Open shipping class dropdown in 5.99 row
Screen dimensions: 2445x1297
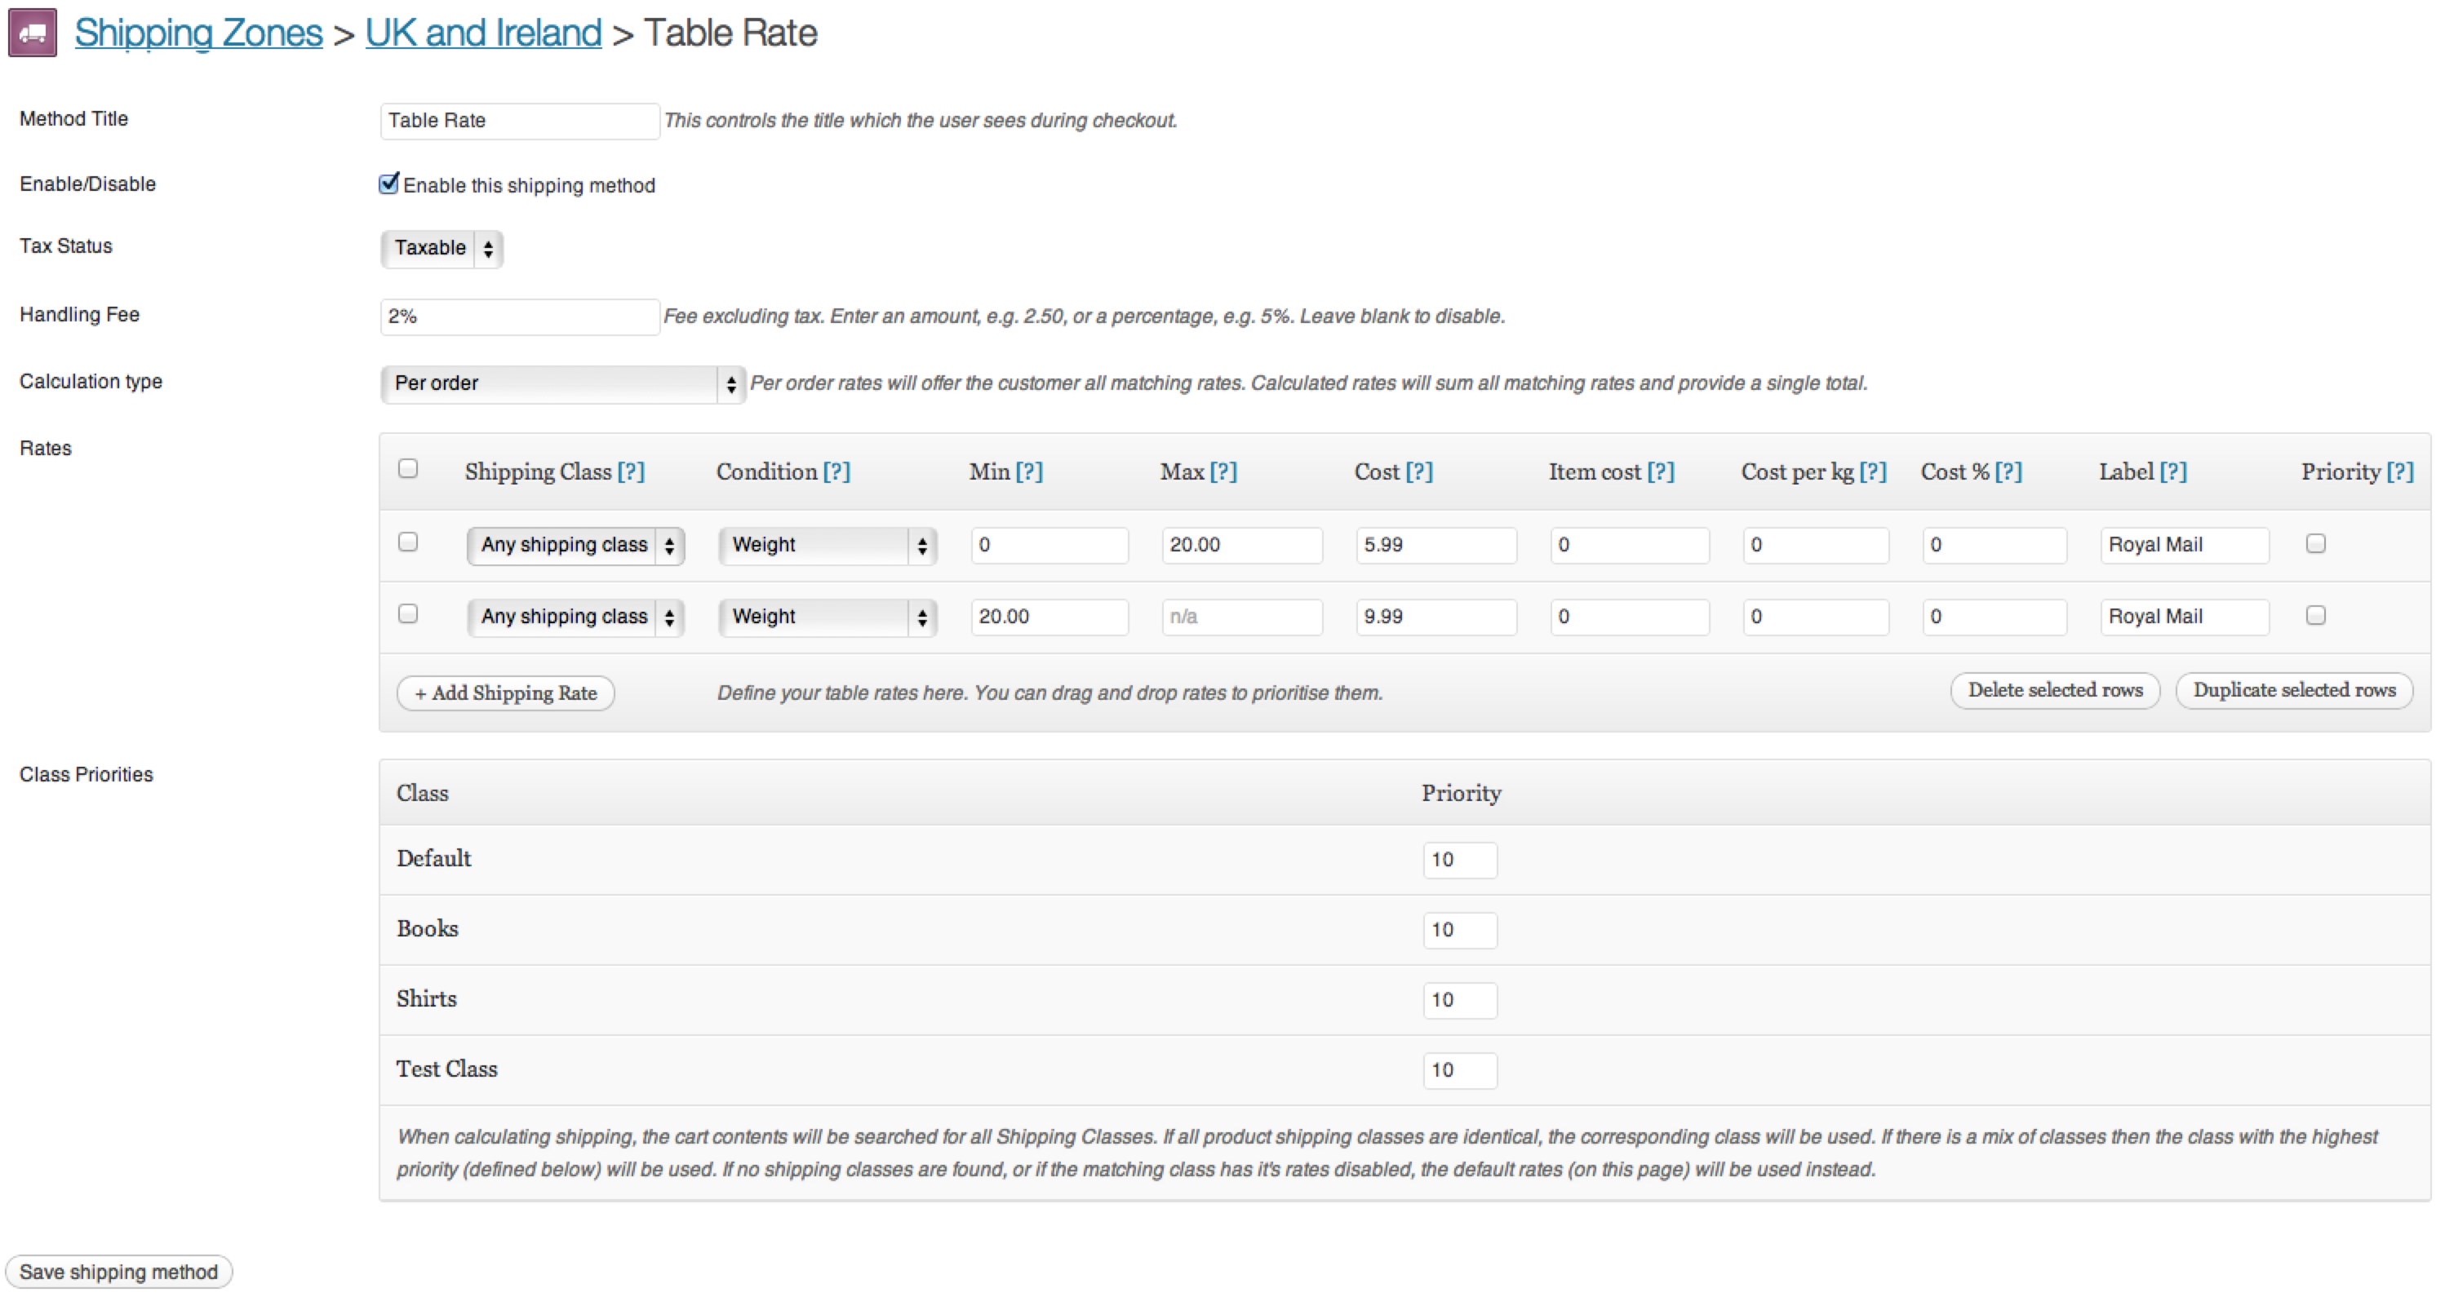point(576,546)
